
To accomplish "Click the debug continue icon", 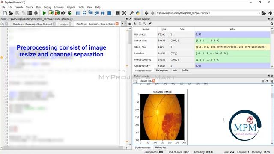I will (103, 13).
